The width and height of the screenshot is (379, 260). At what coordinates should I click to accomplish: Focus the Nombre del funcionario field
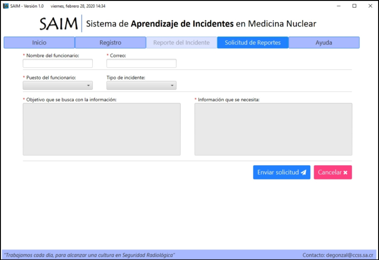point(58,63)
